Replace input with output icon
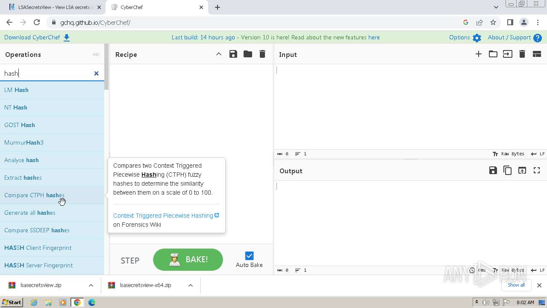 pyautogui.click(x=522, y=170)
